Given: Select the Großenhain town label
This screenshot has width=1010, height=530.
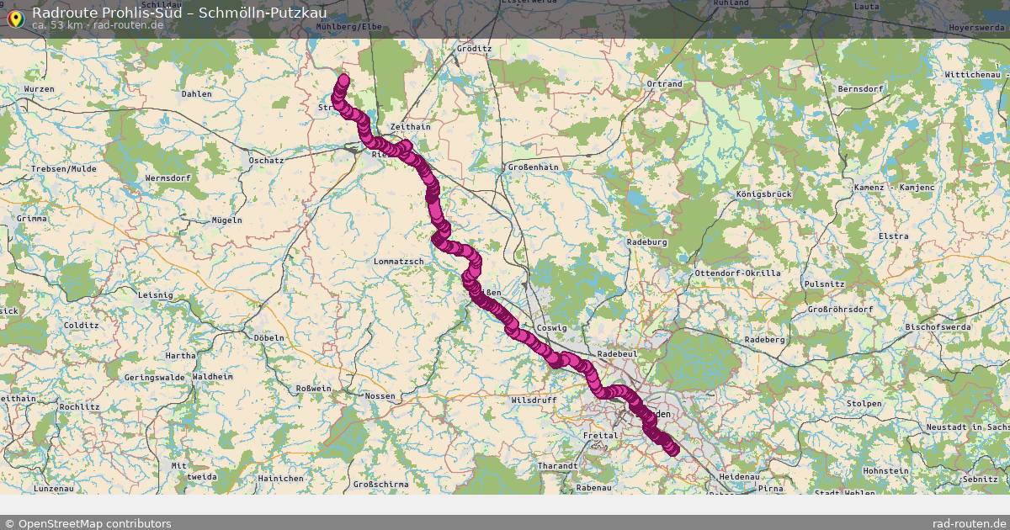Looking at the screenshot, I should tap(533, 167).
